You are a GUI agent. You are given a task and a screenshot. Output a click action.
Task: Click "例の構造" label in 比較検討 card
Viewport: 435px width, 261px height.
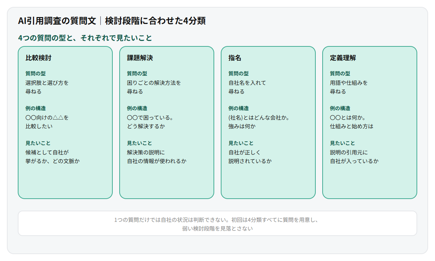click(x=36, y=108)
